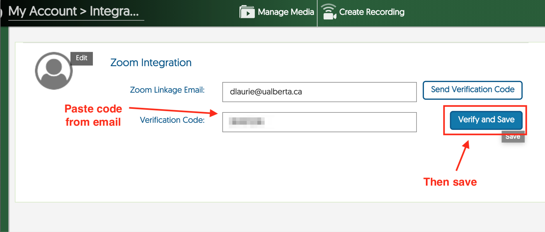Click the gray Save button
The width and height of the screenshot is (545, 232).
513,137
